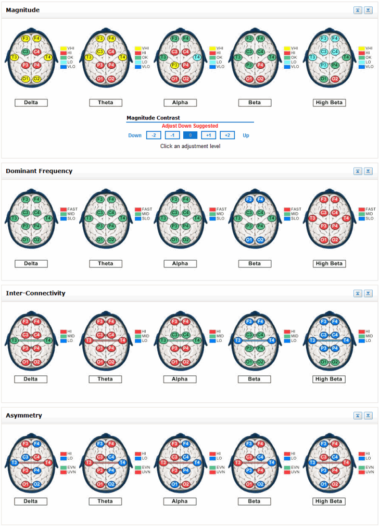The width and height of the screenshot is (379, 526).
Task: Click the Inter-Connectivity panel header title
Action: (35, 293)
